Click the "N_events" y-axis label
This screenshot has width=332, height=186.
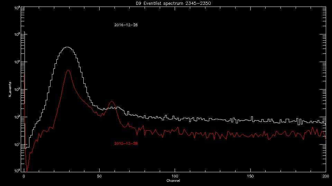click(x=10, y=89)
